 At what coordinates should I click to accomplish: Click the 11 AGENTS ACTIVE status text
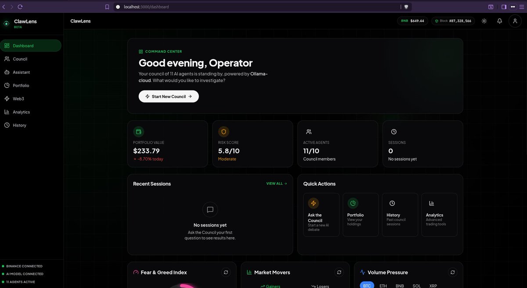[x=21, y=282]
